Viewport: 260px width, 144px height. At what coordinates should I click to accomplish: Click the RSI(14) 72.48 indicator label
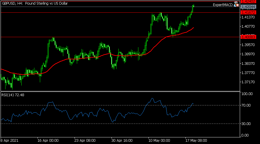coord(13,95)
